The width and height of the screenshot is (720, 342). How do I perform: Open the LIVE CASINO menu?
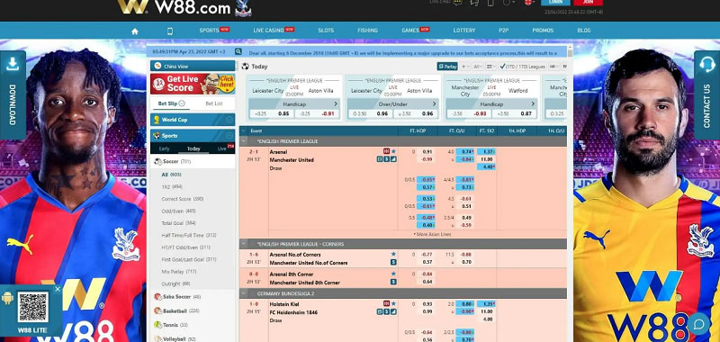[268, 31]
